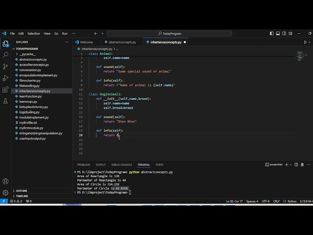This screenshot has height=235, width=313.
Task: Open the terminal launch profile dropdown
Action: (x=291, y=164)
